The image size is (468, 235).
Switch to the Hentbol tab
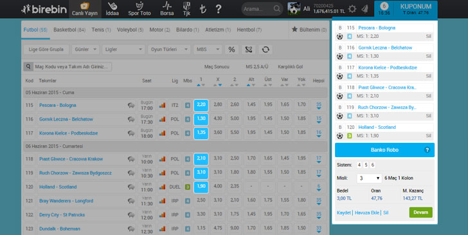(x=249, y=30)
